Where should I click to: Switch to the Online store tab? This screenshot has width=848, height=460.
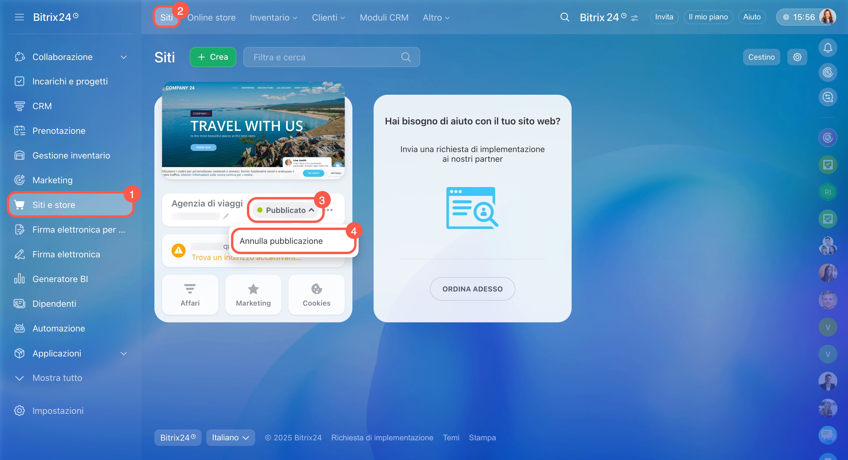[x=211, y=18]
